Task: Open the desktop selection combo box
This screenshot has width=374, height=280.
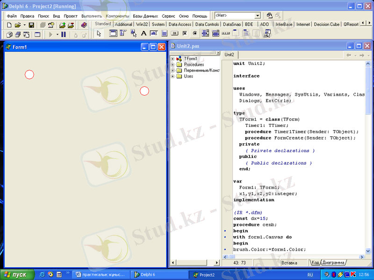Action: (257, 16)
